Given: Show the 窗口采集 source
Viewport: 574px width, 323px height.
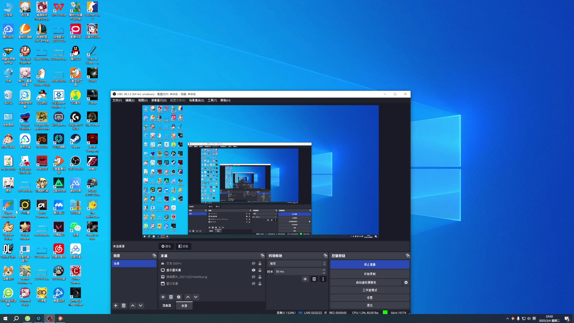Looking at the screenshot, I should (x=254, y=284).
